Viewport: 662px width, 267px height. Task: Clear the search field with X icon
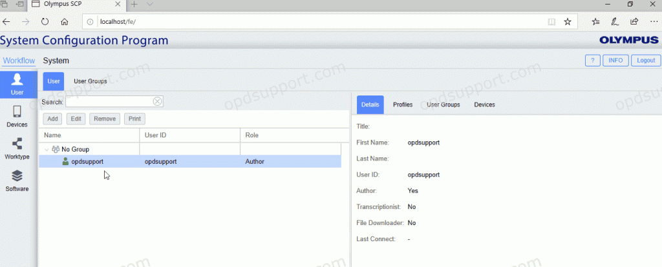coord(157,101)
